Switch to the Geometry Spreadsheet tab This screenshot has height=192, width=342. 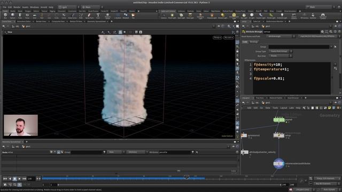pyautogui.click(x=96, y=21)
